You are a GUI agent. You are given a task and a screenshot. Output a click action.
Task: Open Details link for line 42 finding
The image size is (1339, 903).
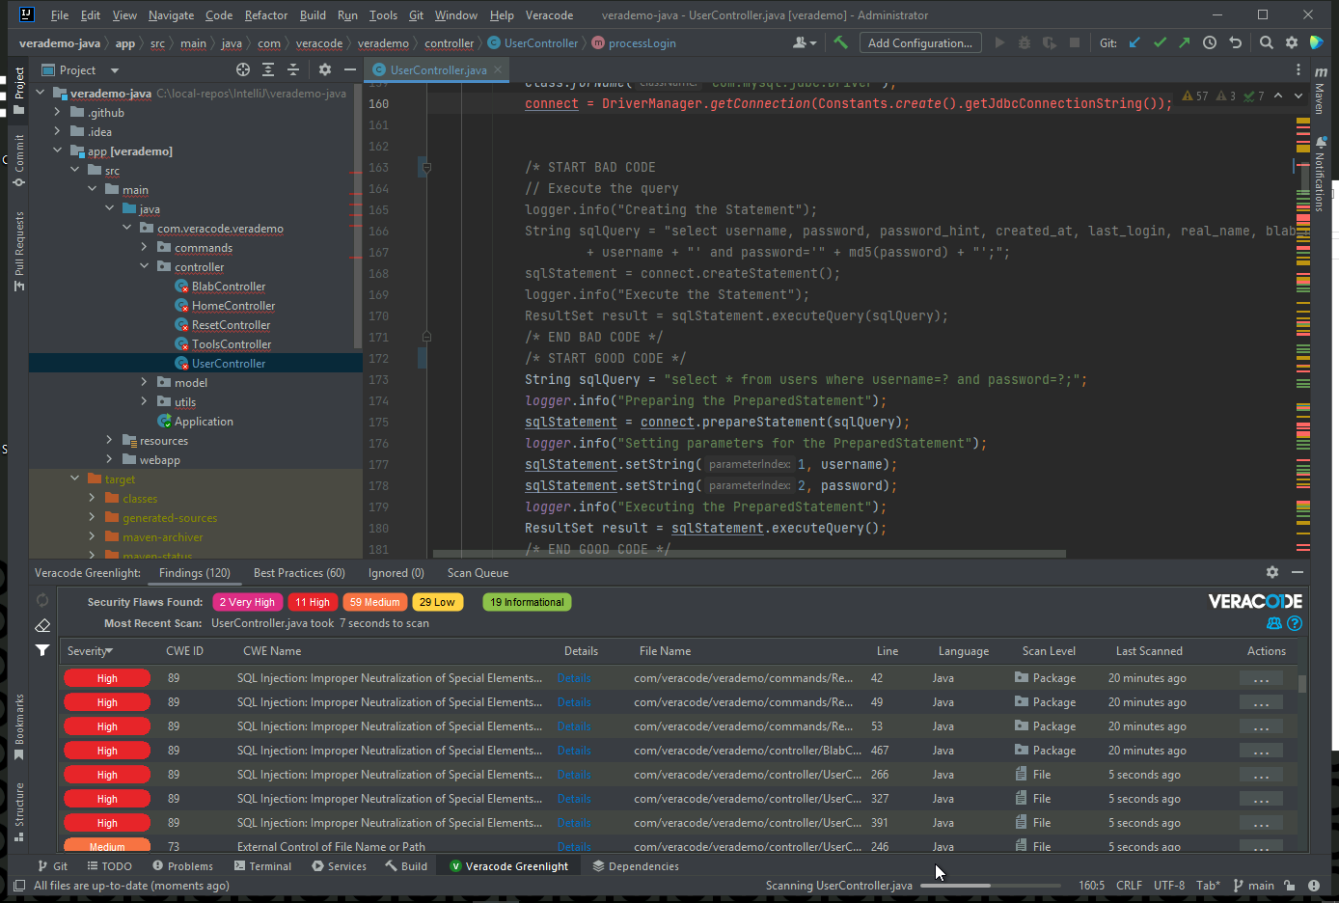(574, 678)
